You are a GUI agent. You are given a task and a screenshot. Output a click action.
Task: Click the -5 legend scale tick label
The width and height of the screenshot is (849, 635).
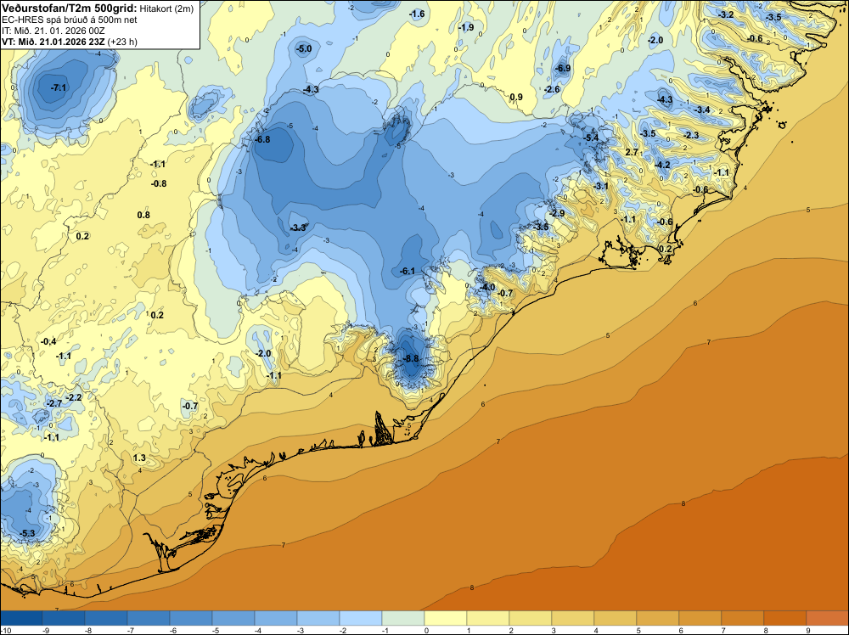point(216,630)
